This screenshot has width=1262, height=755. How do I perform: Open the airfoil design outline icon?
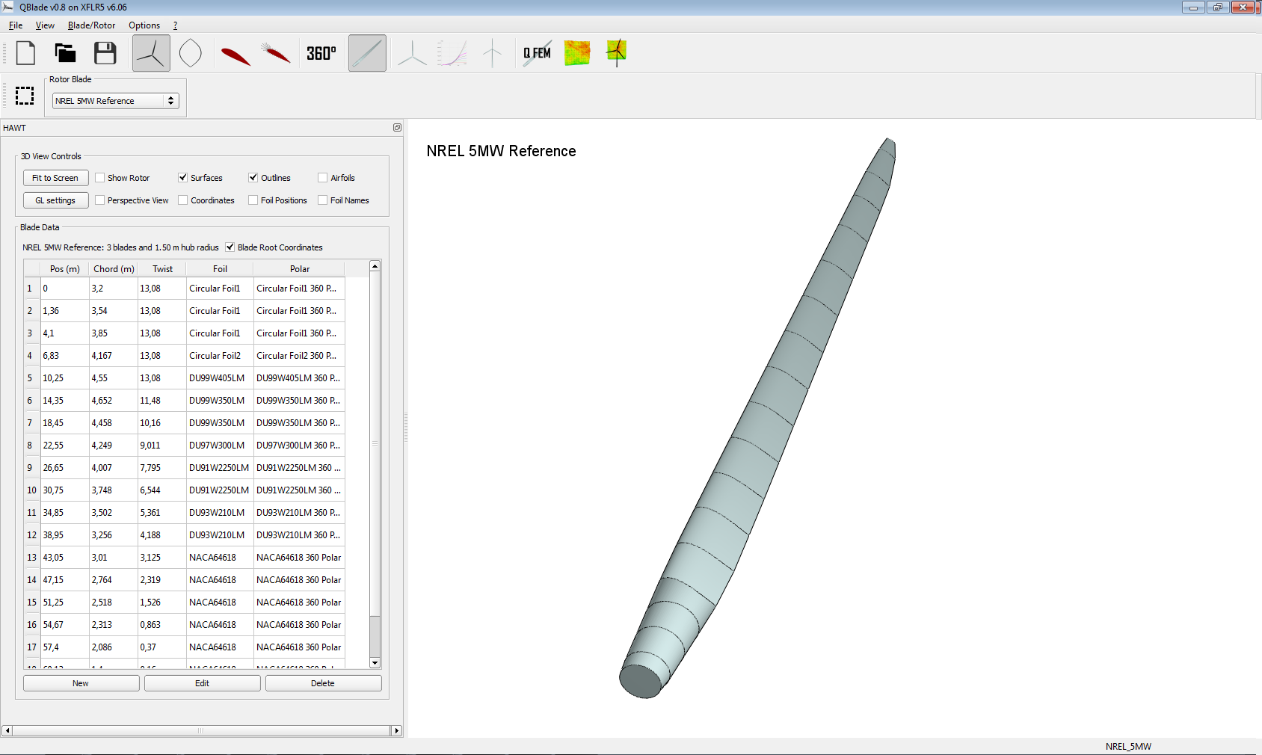(191, 53)
